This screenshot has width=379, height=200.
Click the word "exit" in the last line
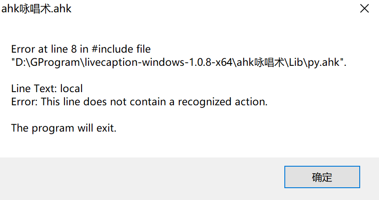[108, 128]
